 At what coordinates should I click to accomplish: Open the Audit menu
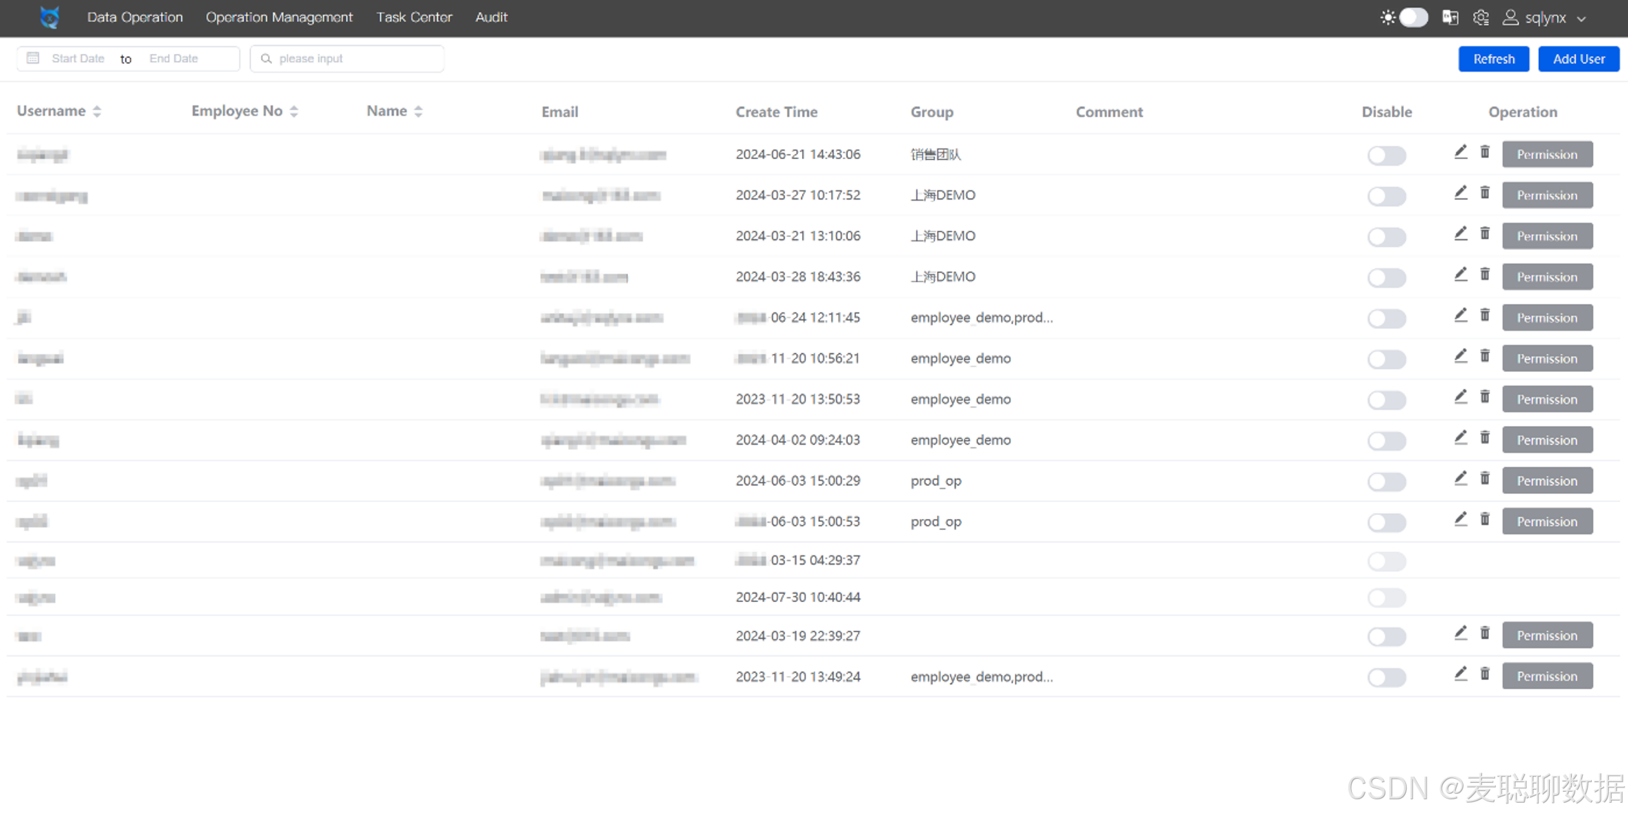[491, 17]
